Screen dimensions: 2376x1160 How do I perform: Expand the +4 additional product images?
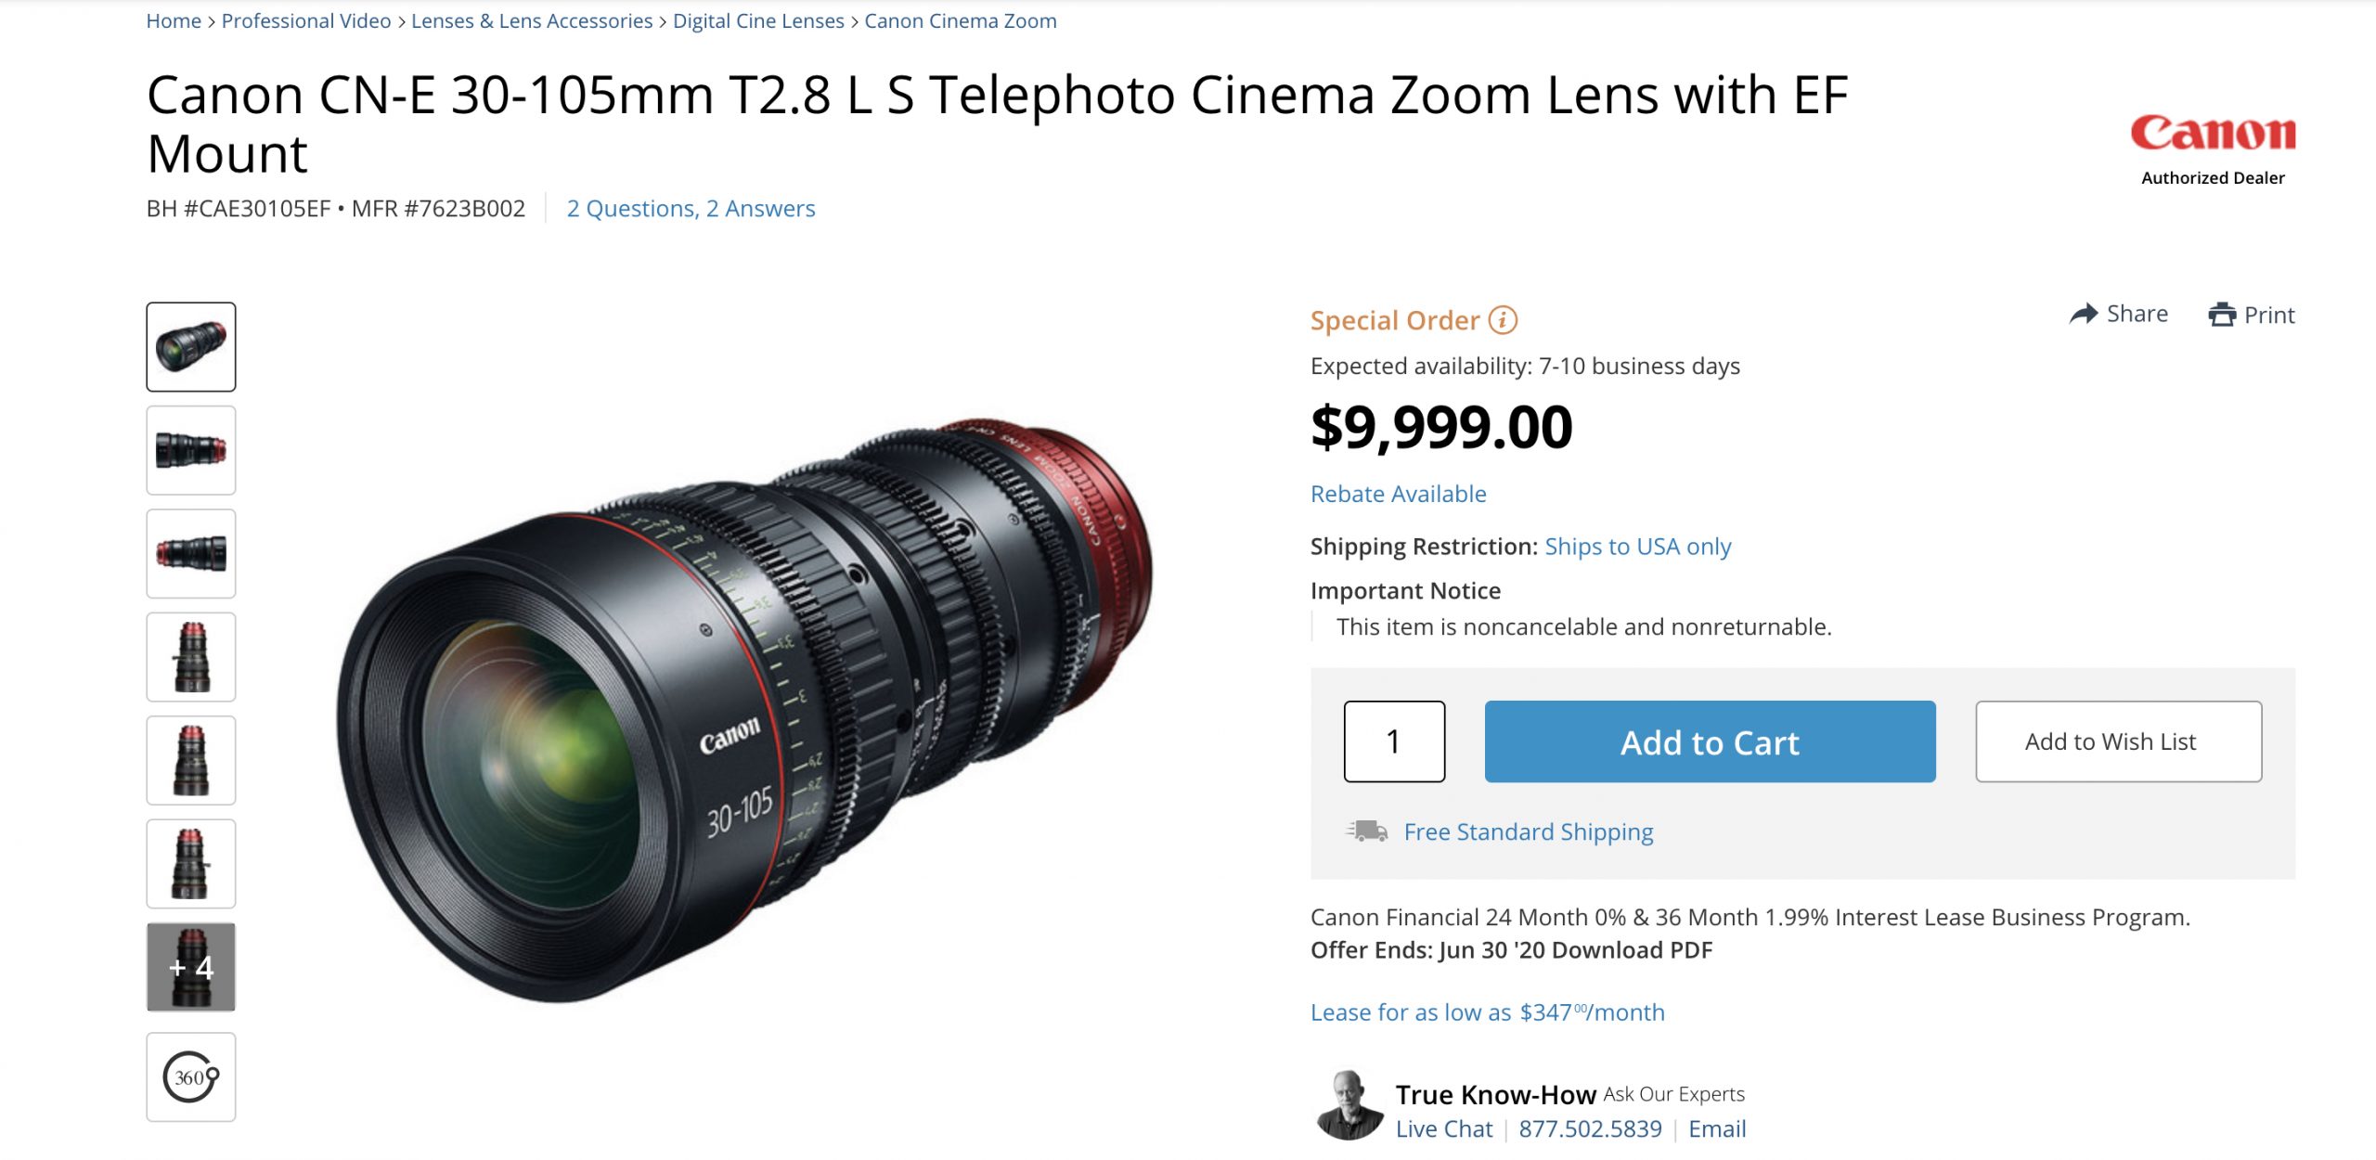pyautogui.click(x=189, y=967)
